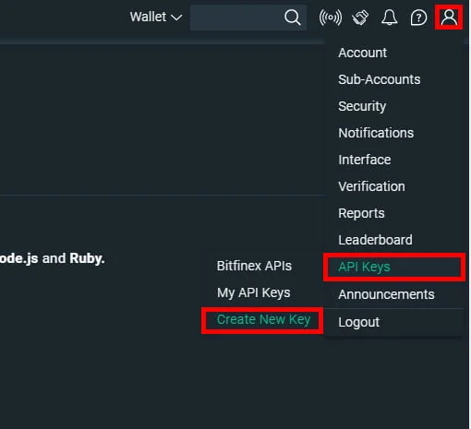Click the broadcast pulse icon

point(331,18)
